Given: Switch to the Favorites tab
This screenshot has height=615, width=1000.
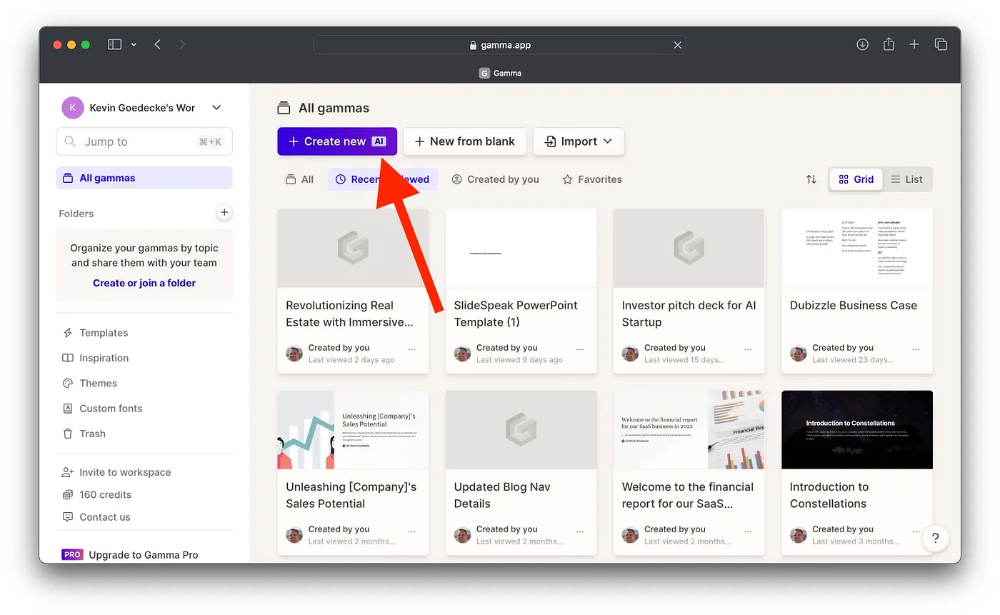Looking at the screenshot, I should (592, 179).
